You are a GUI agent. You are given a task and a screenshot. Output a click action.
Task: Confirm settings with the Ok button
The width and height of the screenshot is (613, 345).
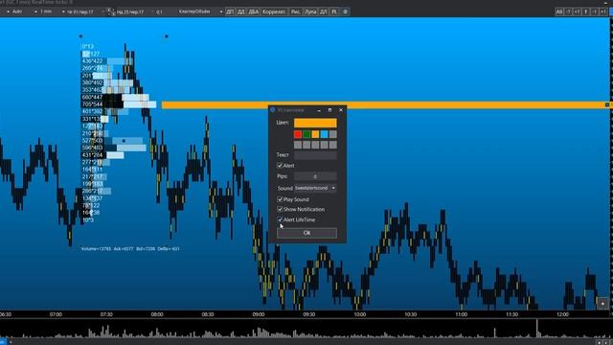(x=306, y=233)
